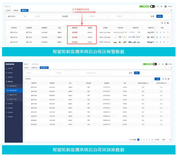
Task: Select the active 报警记录 tab
Action: click(25, 11)
